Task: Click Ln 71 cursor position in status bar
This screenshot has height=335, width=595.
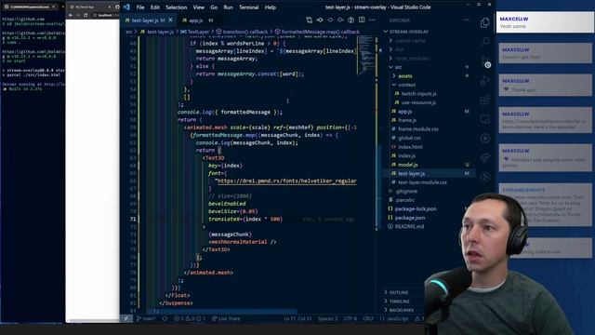Action: (x=297, y=318)
